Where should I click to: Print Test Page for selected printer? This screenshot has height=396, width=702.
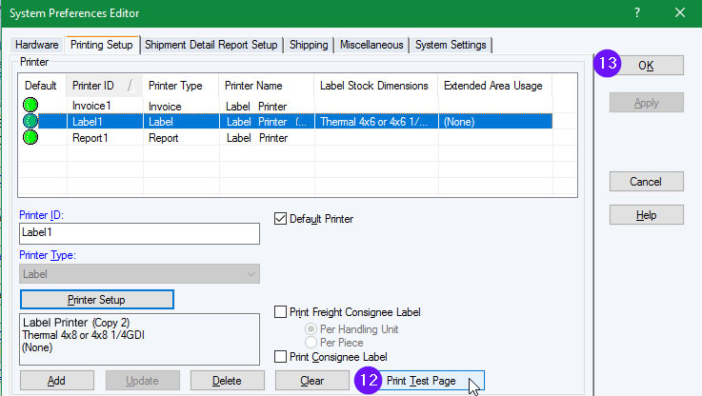click(427, 381)
